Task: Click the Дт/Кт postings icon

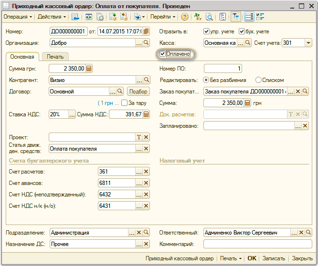Action: (199, 17)
